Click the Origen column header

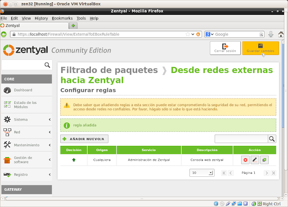coord(102,150)
